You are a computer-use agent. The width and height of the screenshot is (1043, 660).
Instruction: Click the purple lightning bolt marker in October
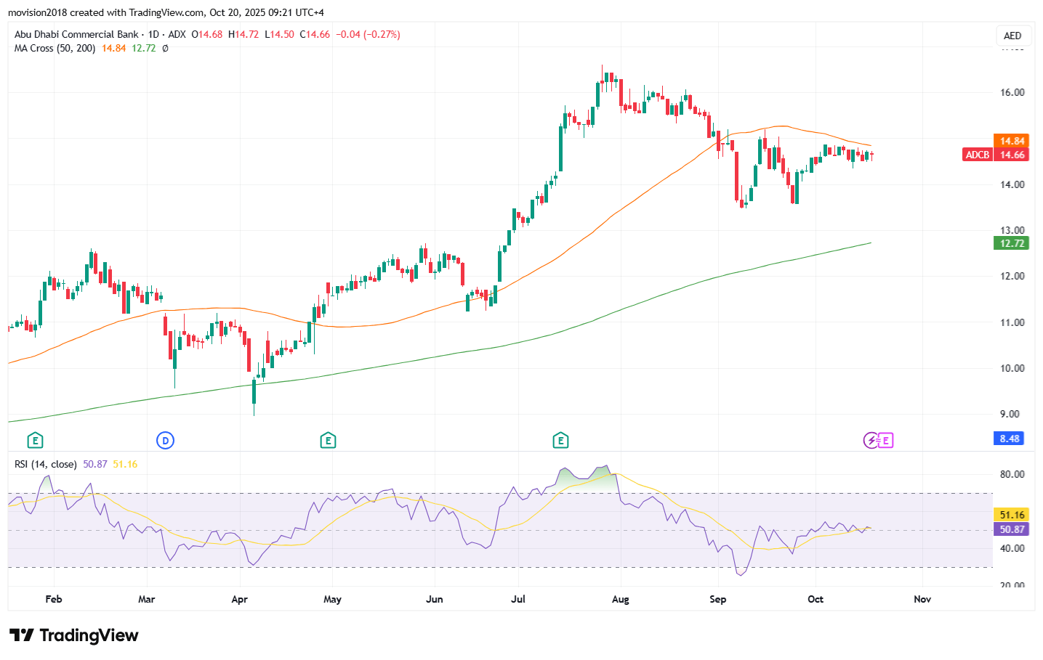pos(871,440)
